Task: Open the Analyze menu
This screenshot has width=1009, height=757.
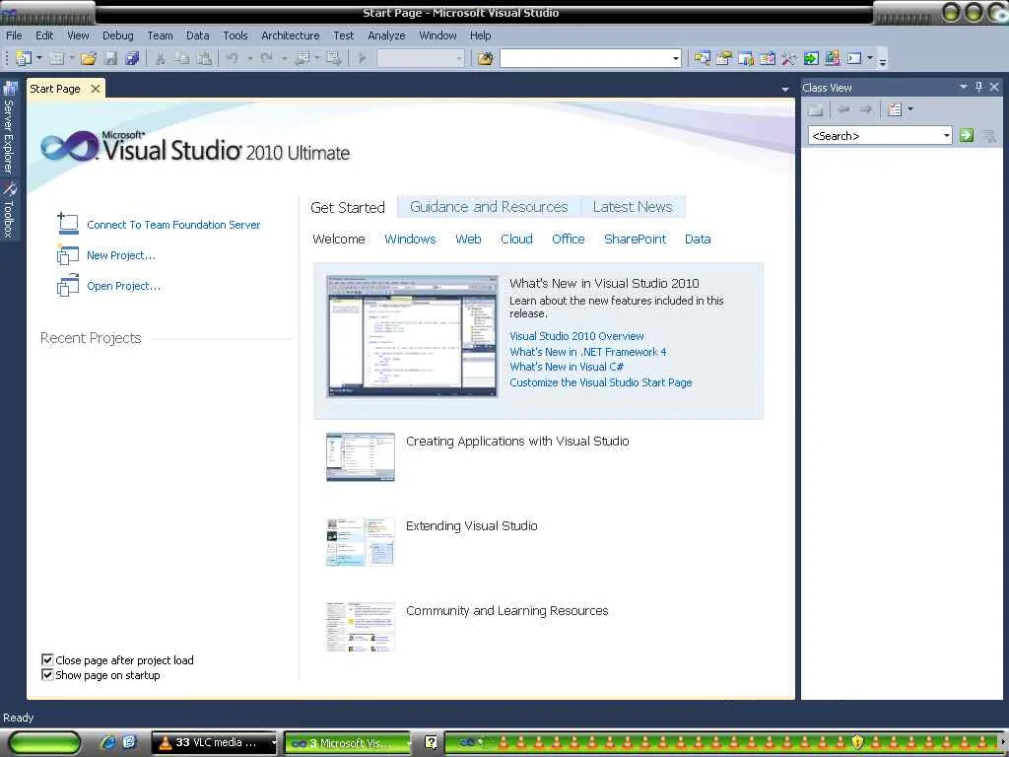Action: (386, 35)
